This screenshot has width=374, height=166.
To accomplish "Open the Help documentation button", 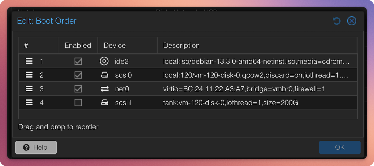I will [x=36, y=147].
